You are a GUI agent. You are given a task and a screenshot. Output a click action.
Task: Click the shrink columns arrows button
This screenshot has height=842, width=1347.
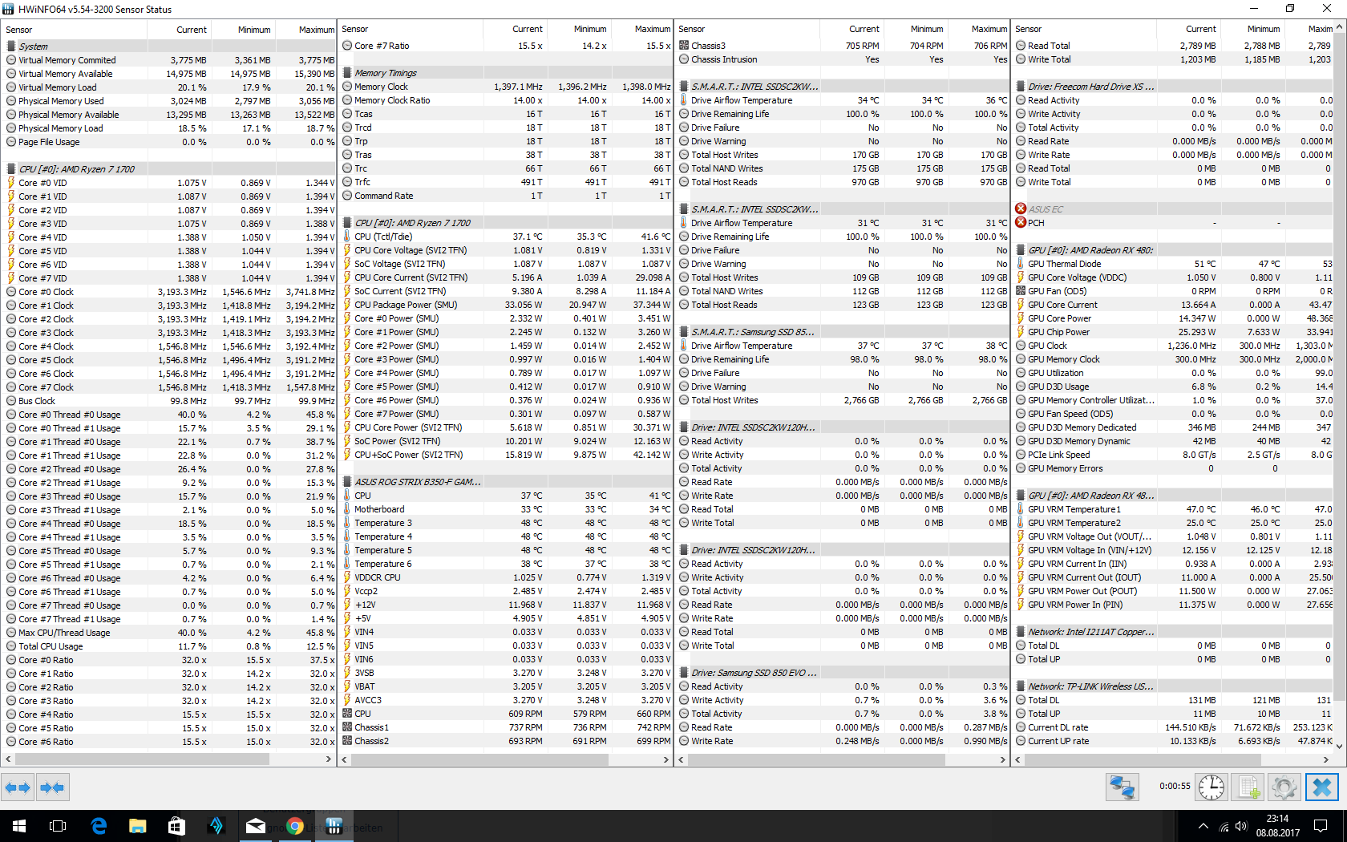click(52, 787)
